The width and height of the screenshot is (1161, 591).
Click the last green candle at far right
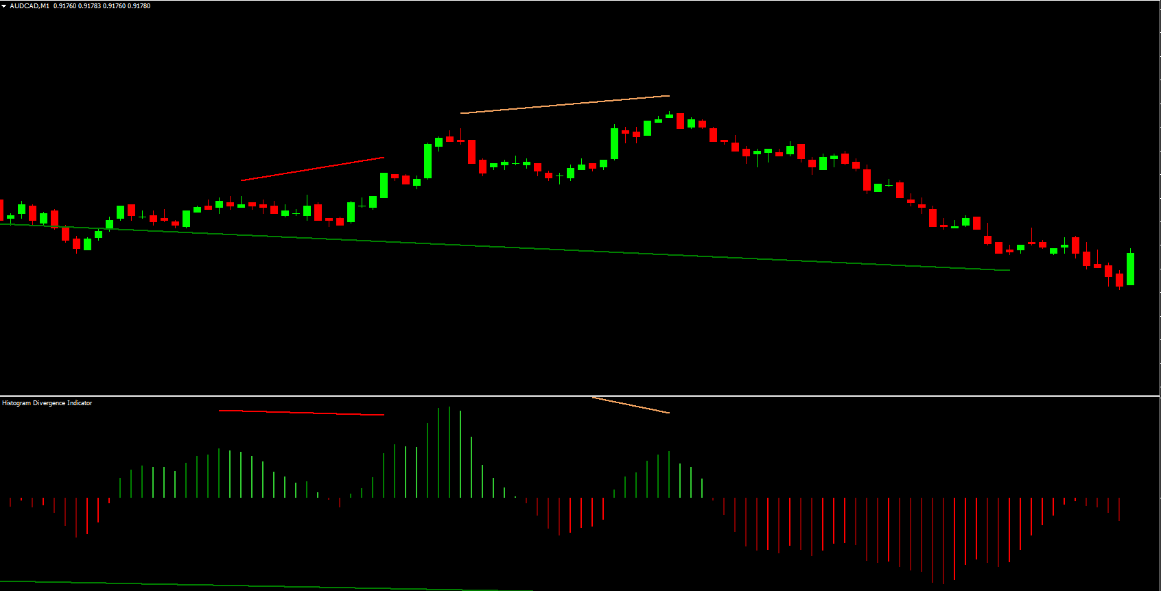point(1130,269)
